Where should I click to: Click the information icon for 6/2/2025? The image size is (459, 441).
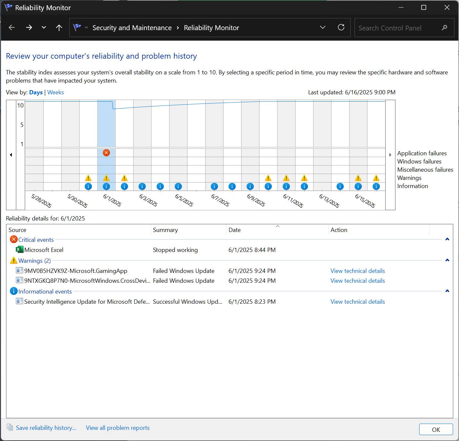point(124,186)
